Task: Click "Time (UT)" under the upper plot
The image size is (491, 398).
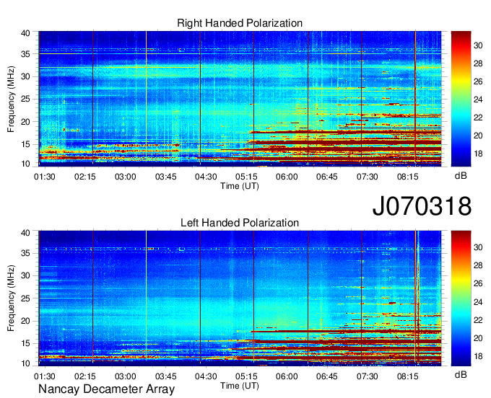Action: point(240,186)
